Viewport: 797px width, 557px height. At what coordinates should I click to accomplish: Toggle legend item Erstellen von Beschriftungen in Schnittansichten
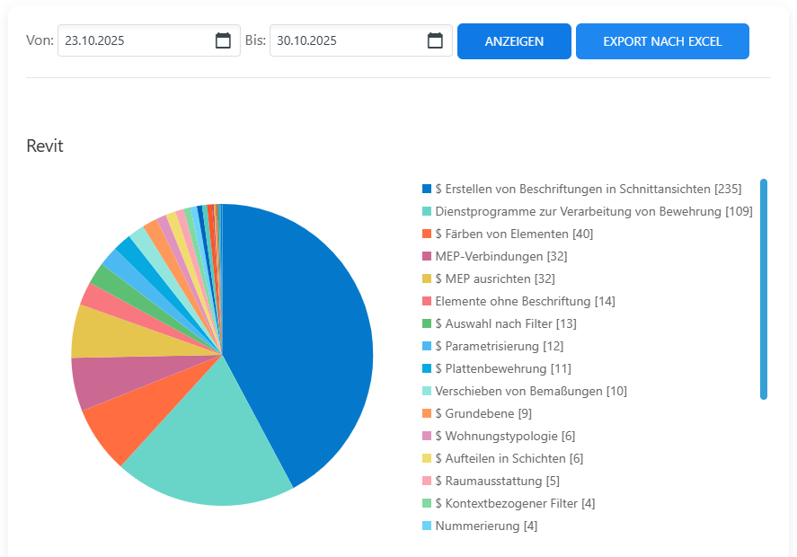pyautogui.click(x=588, y=189)
